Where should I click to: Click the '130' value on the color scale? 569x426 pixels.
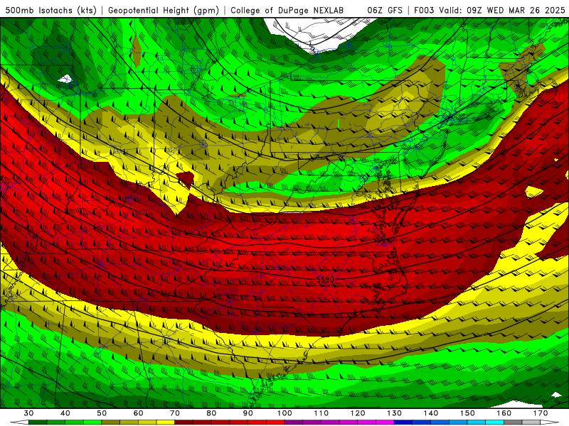click(x=395, y=413)
